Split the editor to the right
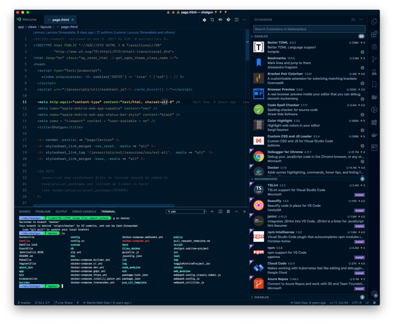 click(236, 20)
